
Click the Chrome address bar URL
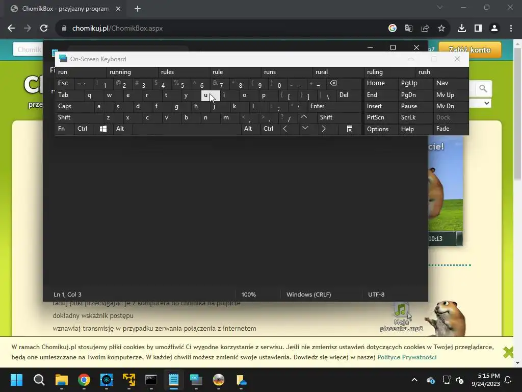pos(117,29)
